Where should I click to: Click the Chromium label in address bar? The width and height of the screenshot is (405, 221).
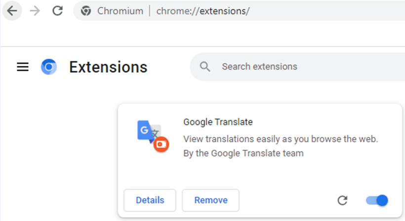pyautogui.click(x=120, y=11)
